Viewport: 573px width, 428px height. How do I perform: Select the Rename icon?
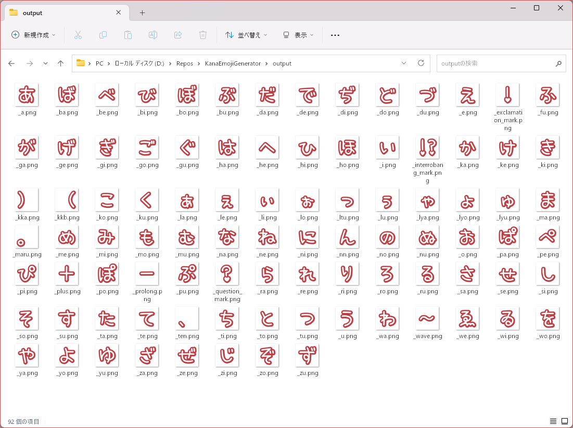[x=152, y=35]
